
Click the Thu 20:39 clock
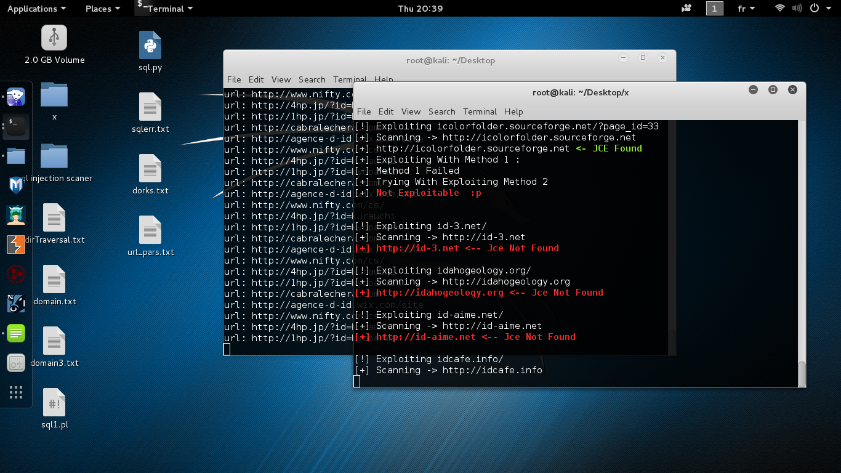(420, 9)
